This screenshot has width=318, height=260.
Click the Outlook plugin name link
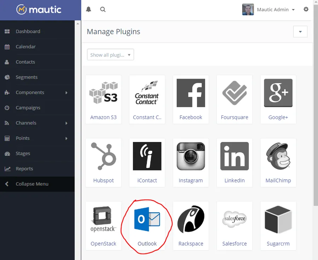tap(147, 244)
